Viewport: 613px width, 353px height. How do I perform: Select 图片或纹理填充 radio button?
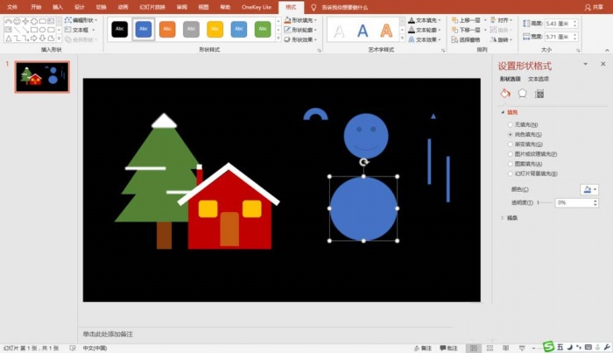coord(511,154)
